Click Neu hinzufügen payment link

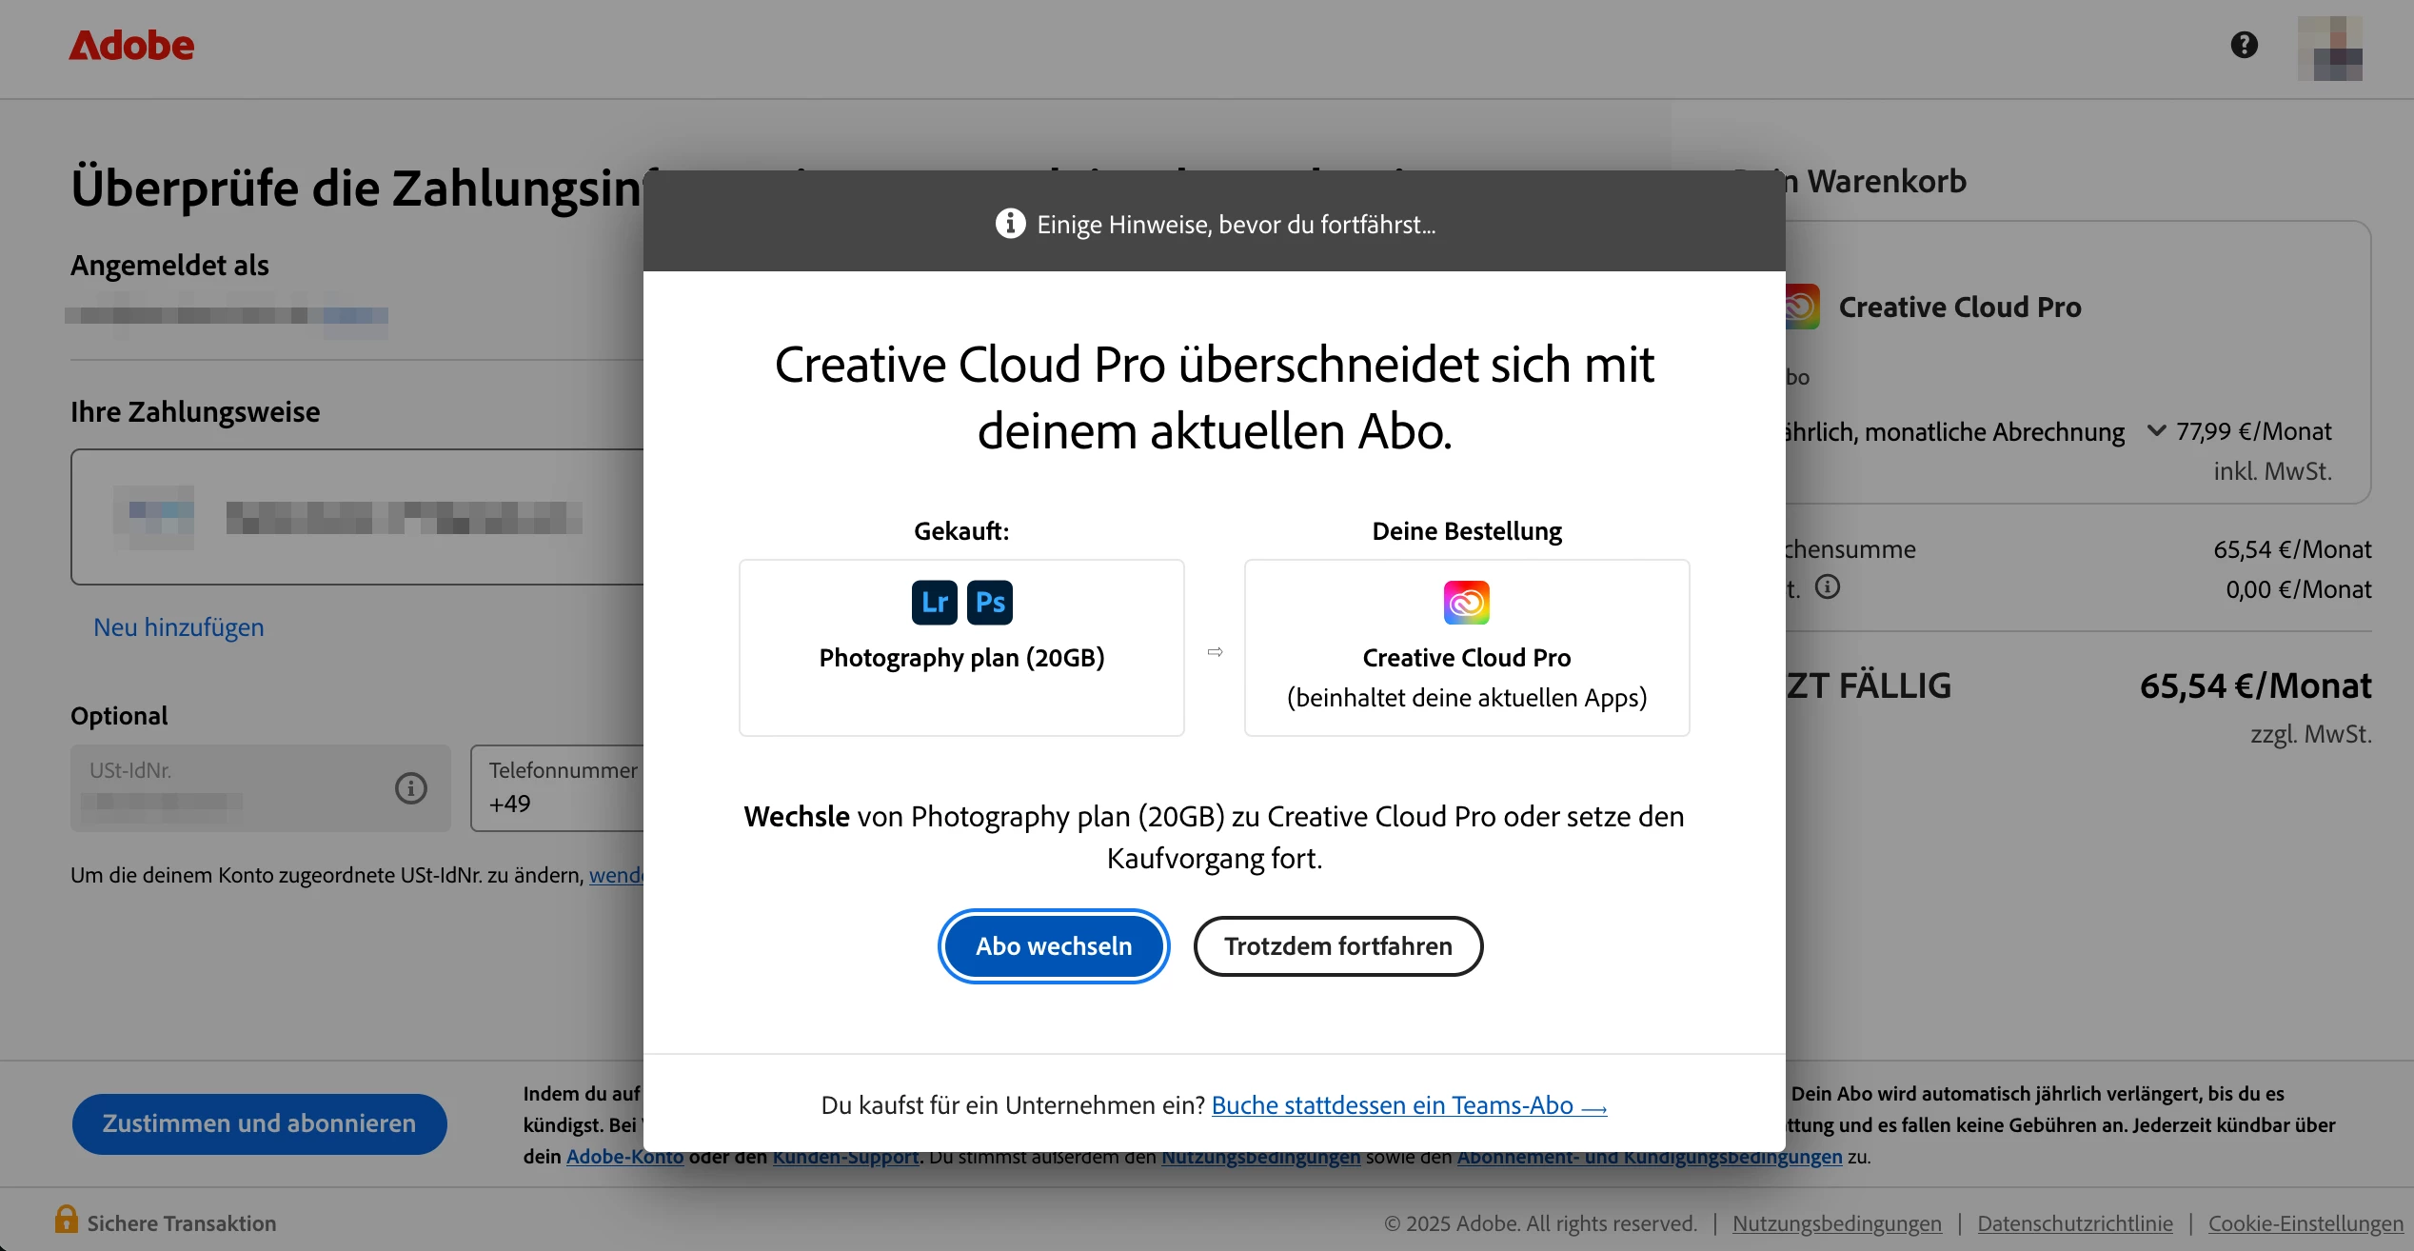point(178,627)
